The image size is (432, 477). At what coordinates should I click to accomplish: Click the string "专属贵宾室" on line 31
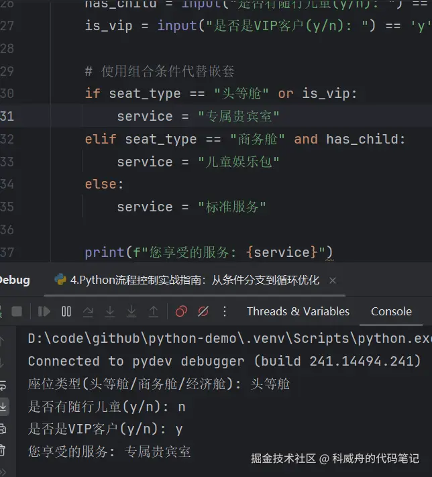[239, 116]
